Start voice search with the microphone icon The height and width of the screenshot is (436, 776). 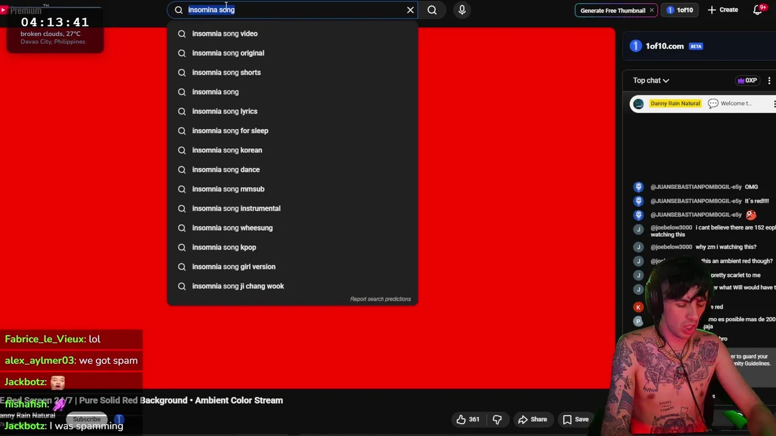462,10
